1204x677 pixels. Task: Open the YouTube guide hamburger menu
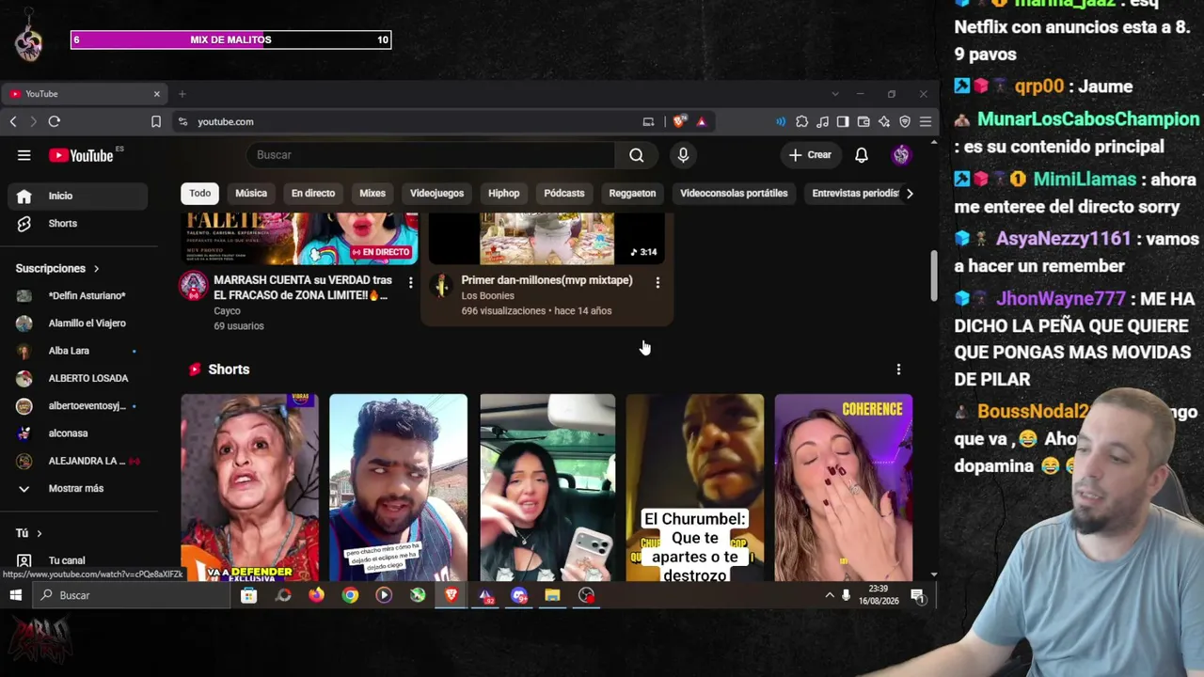(x=24, y=155)
